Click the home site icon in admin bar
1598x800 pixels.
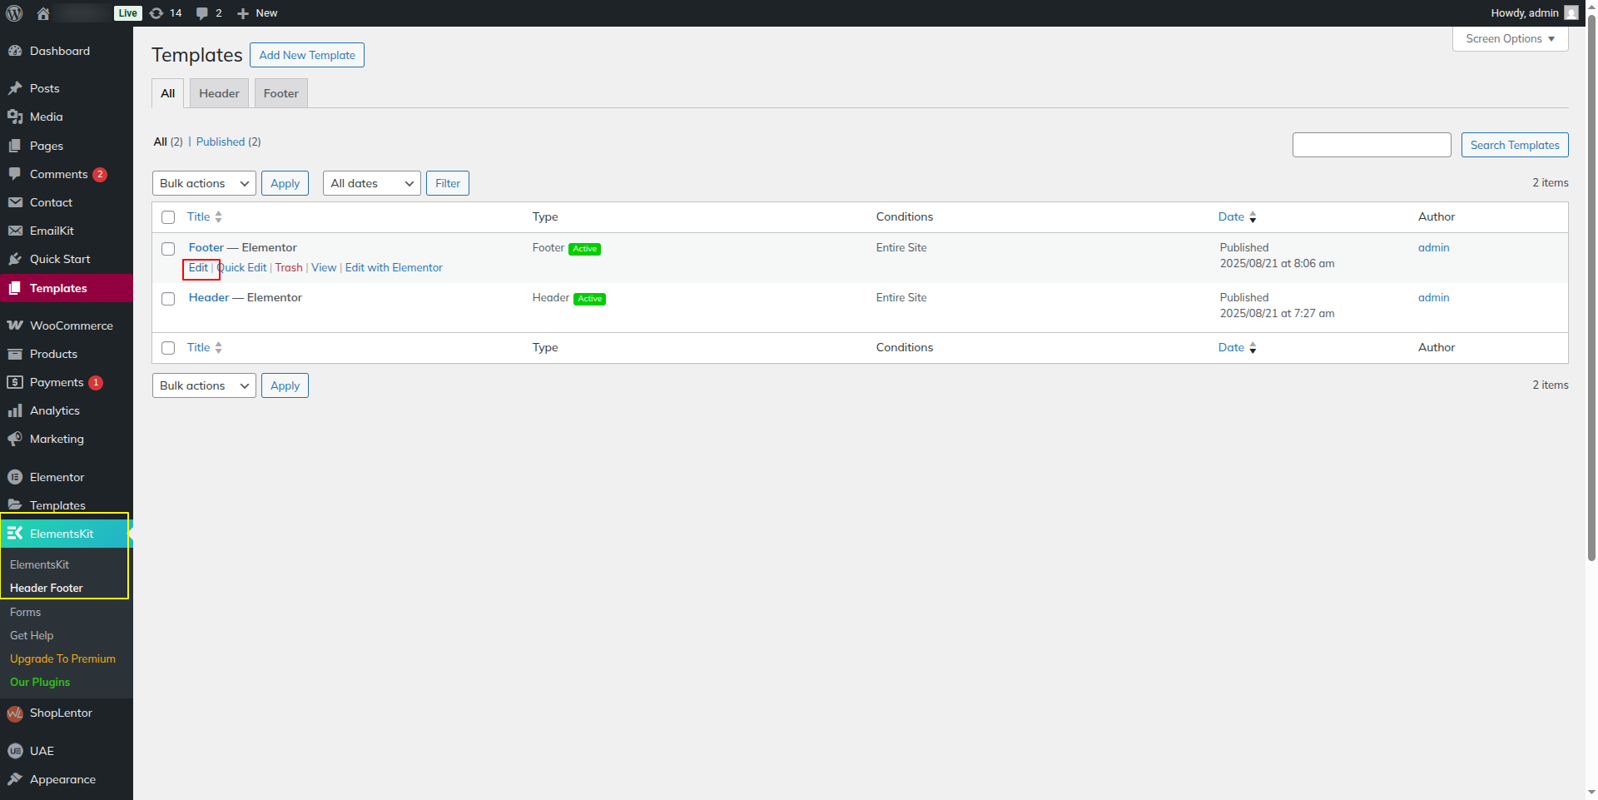coord(43,13)
